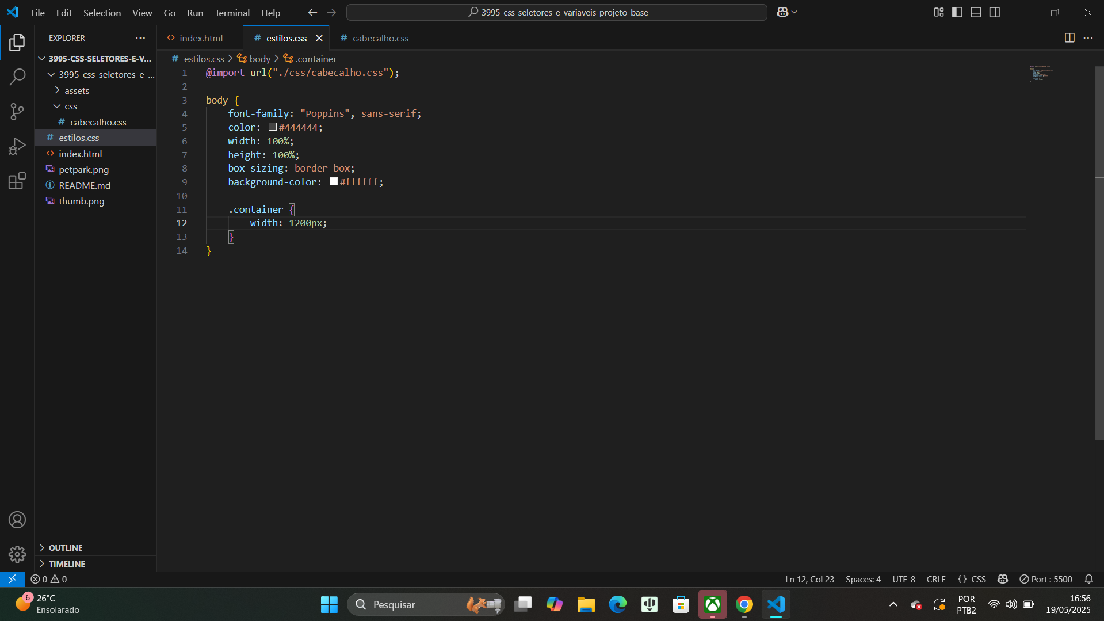The width and height of the screenshot is (1104, 621).
Task: Open the Copilot dropdown arrow in title bar
Action: point(794,12)
